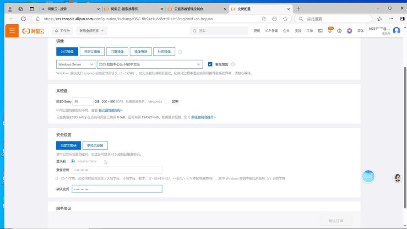This screenshot has height=229, width=407.
Task: Switch to 云服务器管理控制台 tab
Action: point(197,9)
